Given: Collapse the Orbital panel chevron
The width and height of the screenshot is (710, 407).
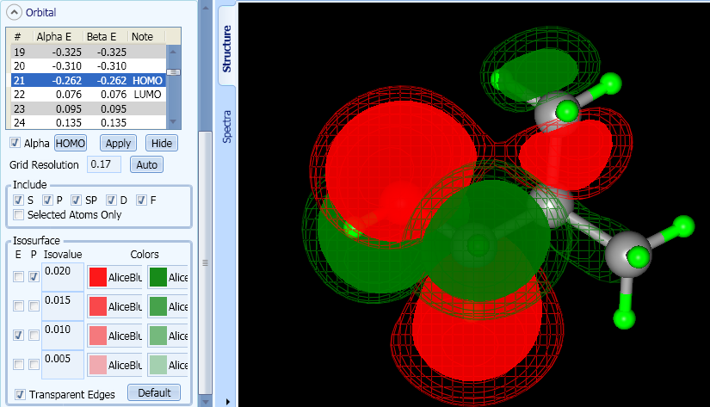Looking at the screenshot, I should (x=14, y=12).
